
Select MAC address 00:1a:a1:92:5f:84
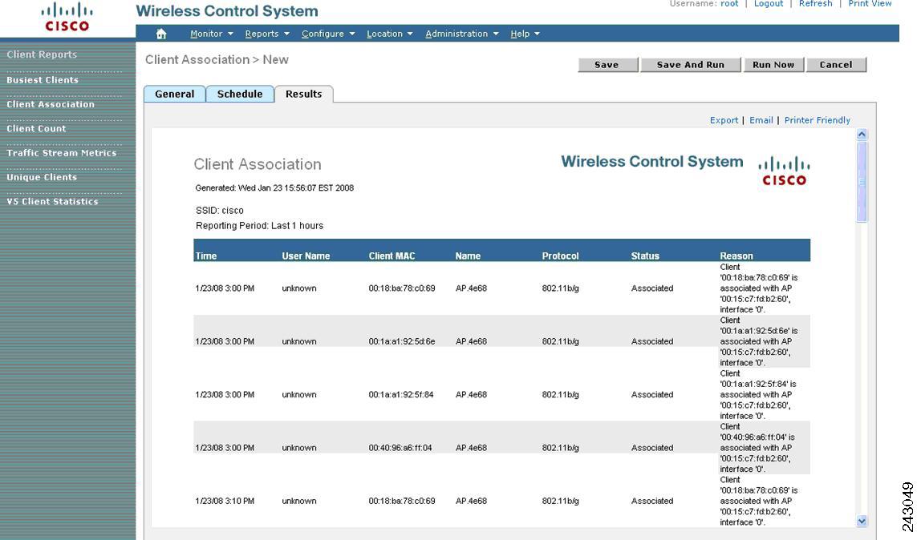401,395
